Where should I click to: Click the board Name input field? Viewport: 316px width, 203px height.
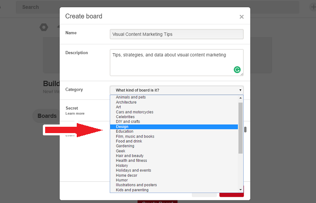177,34
